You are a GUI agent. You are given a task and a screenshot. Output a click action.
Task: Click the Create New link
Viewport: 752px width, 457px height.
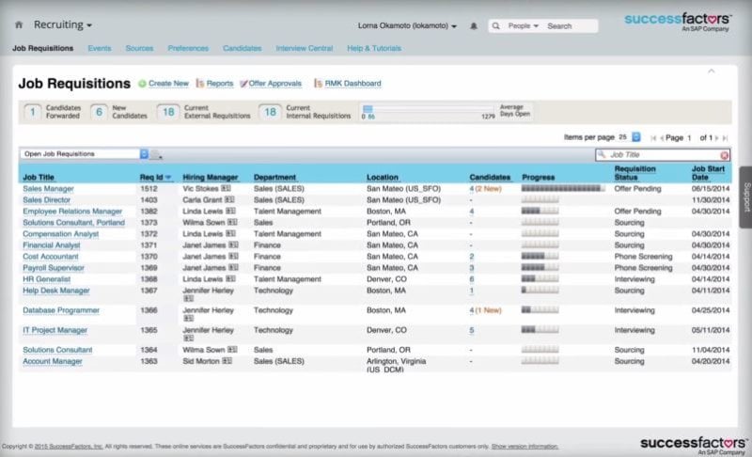tap(168, 84)
